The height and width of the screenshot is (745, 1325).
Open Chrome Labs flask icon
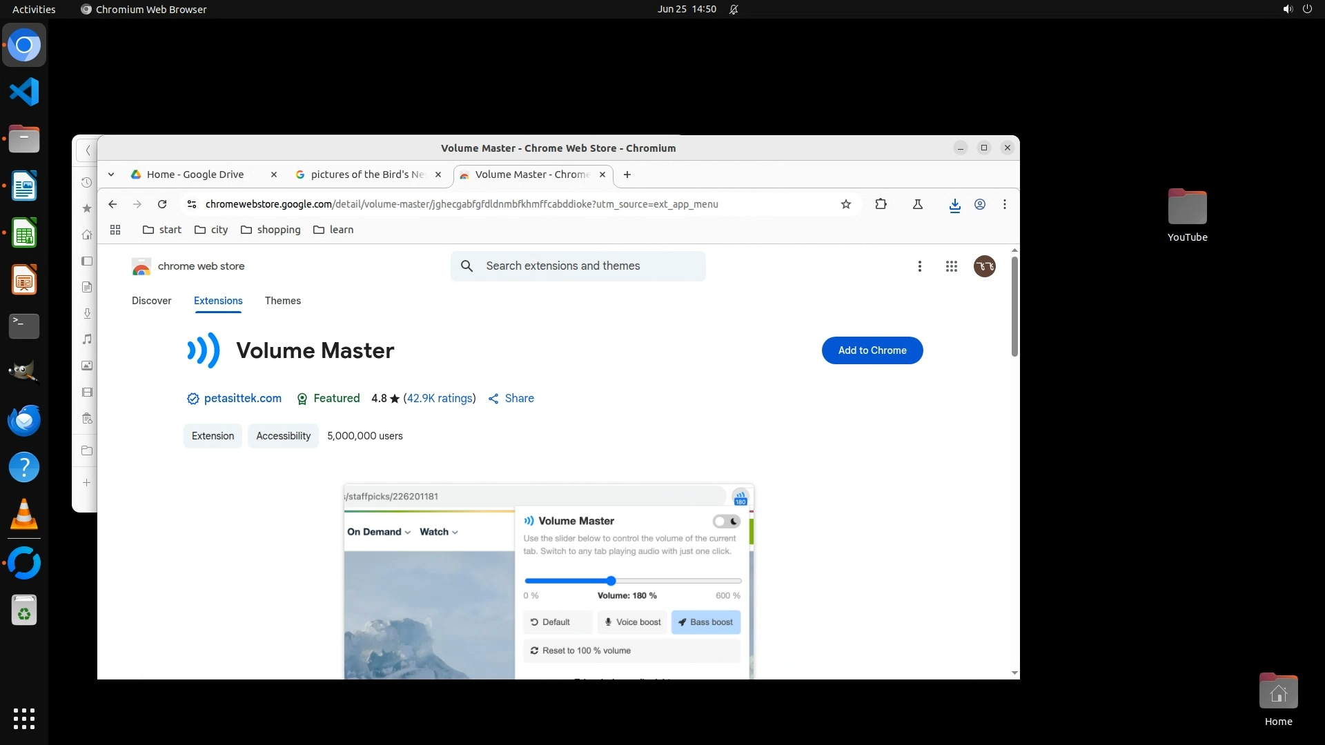tap(918, 204)
